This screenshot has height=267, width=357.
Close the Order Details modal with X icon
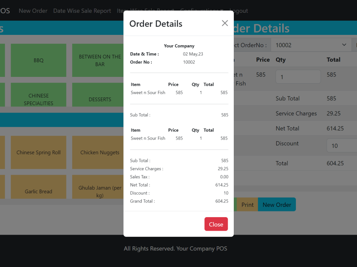225,23
